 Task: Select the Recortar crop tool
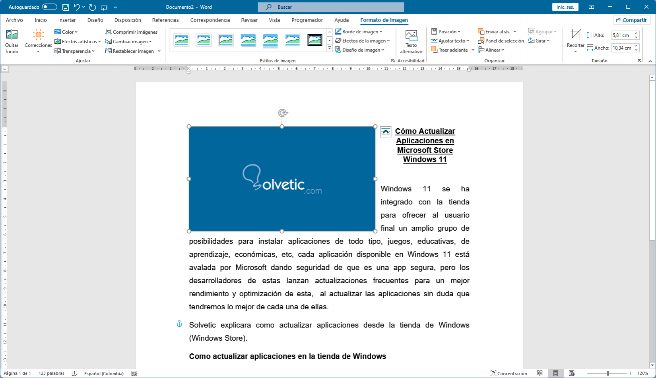(575, 41)
